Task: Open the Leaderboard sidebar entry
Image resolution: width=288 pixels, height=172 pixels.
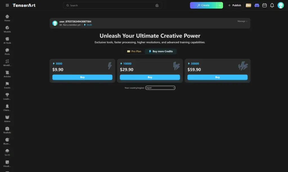Action: pos(7,96)
